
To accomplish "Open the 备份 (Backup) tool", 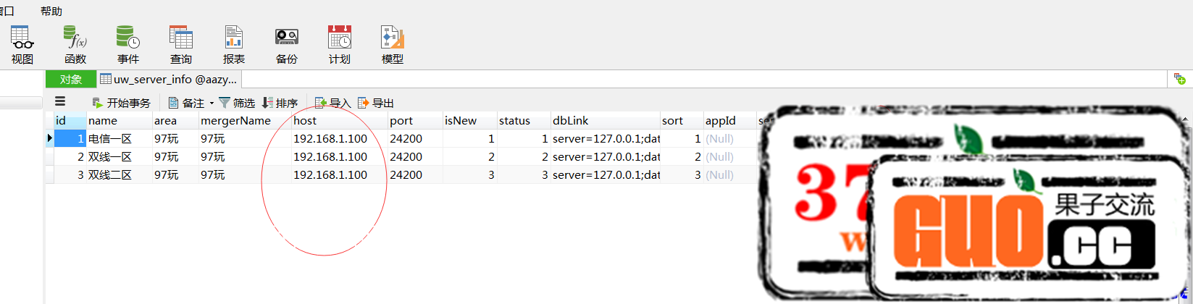I will [287, 45].
